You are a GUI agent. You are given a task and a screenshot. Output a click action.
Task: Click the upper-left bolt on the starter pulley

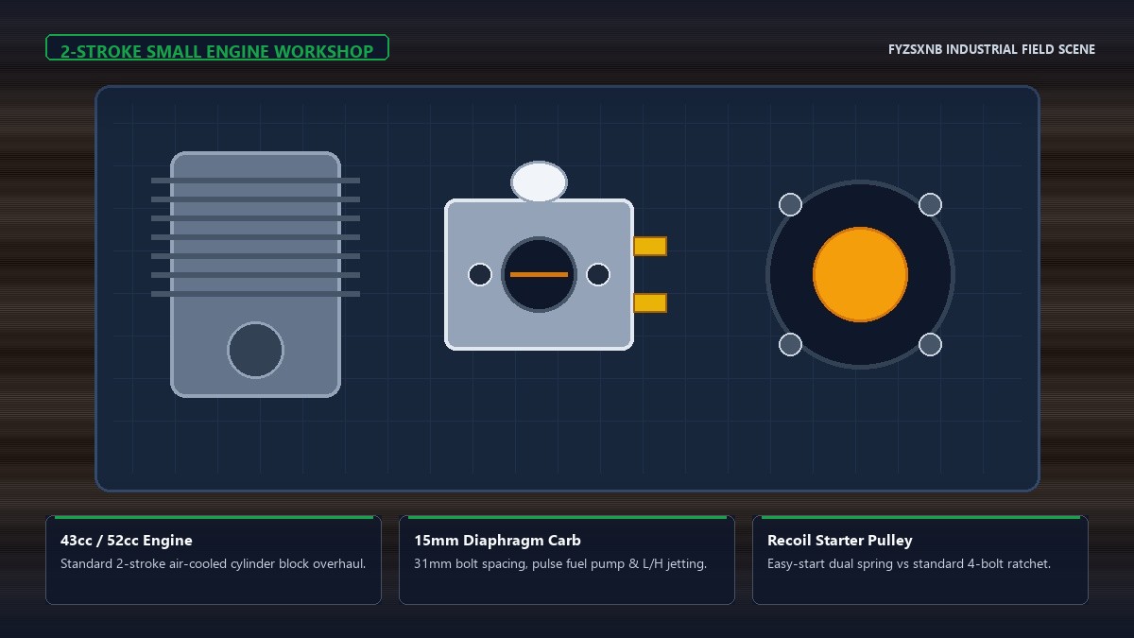coord(790,204)
